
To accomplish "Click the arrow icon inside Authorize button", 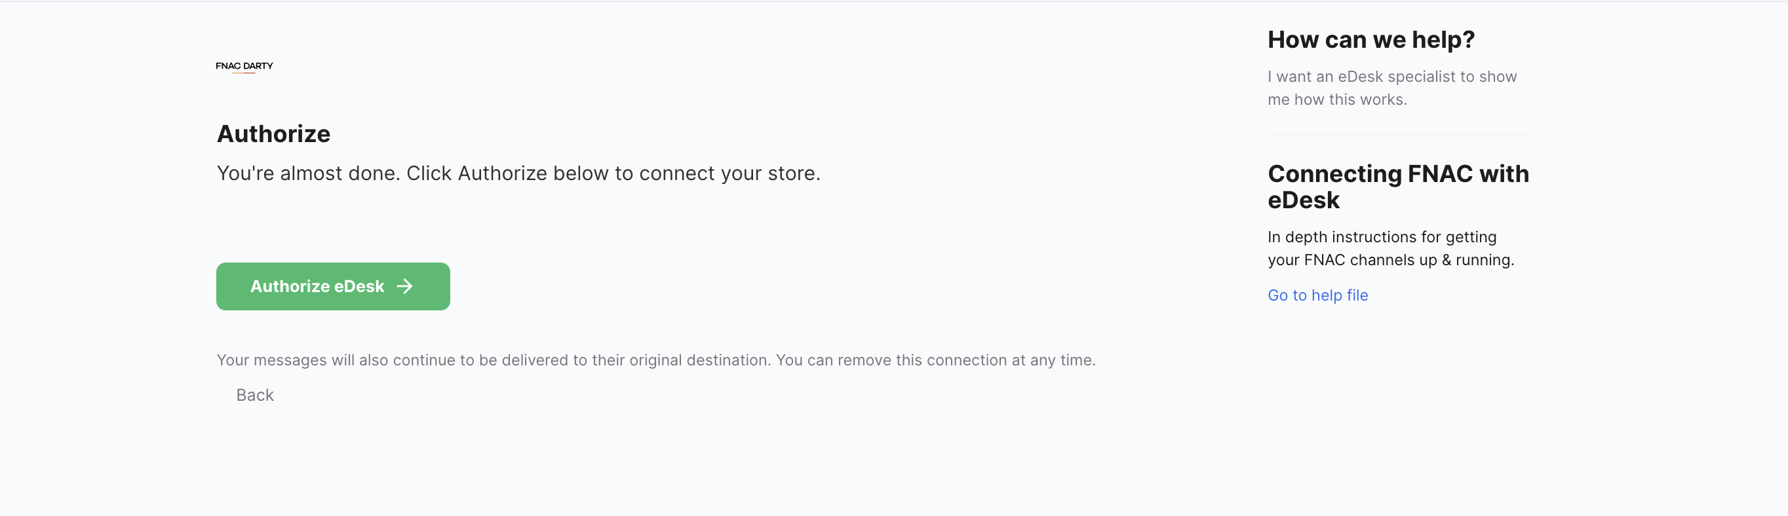I will click(404, 286).
